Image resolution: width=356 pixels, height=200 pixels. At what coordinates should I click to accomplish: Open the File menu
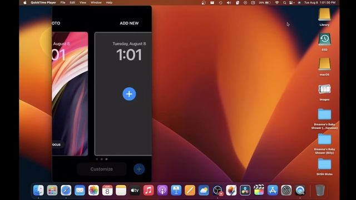[63, 2]
